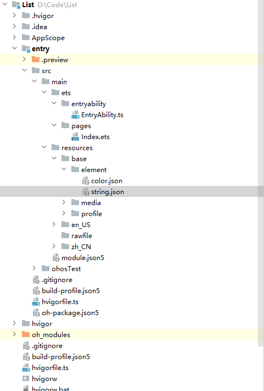Click the vertical scrollbar of project tree

261,173
